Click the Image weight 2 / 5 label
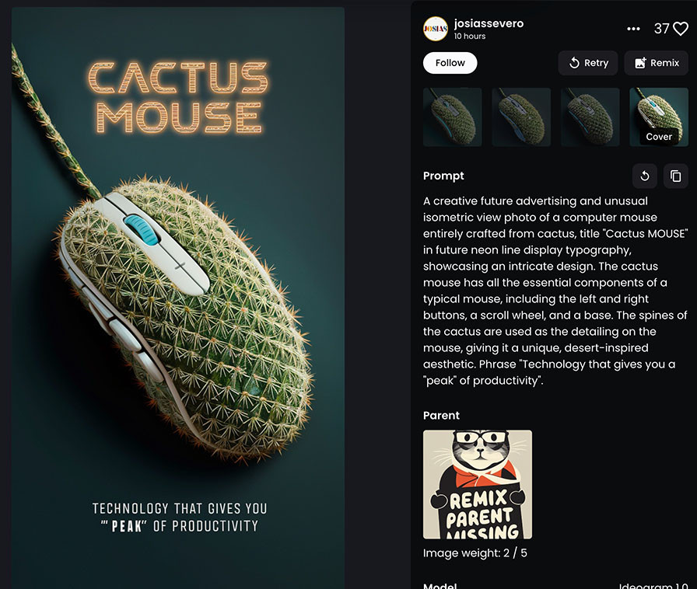 click(475, 553)
